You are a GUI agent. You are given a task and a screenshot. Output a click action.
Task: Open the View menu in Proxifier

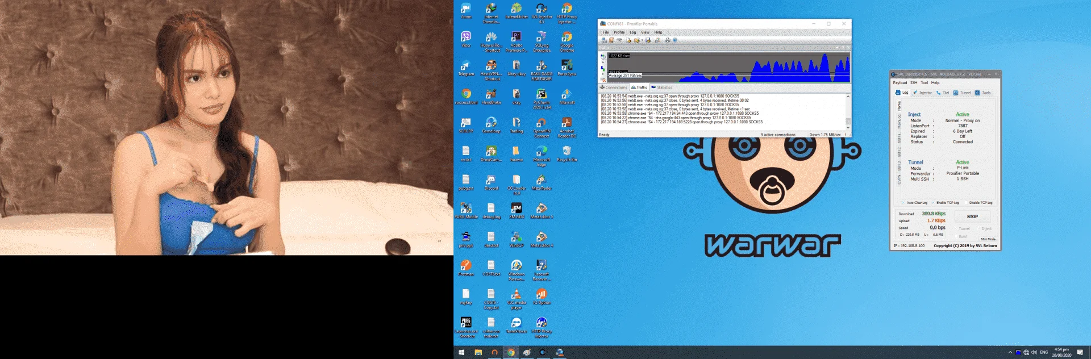645,32
